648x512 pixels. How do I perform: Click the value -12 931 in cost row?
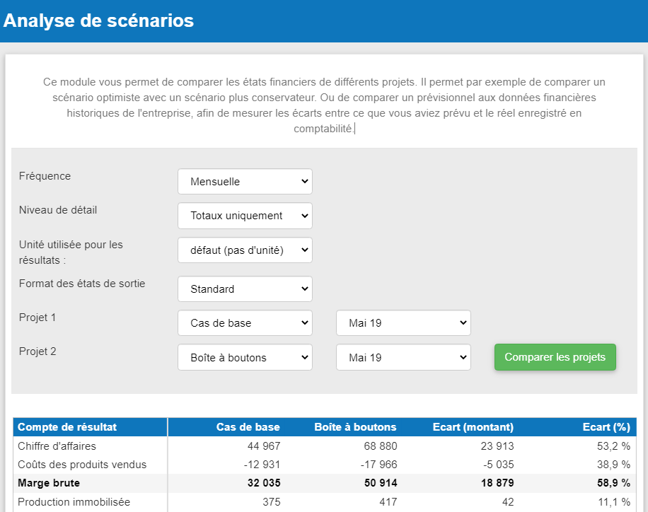point(262,465)
